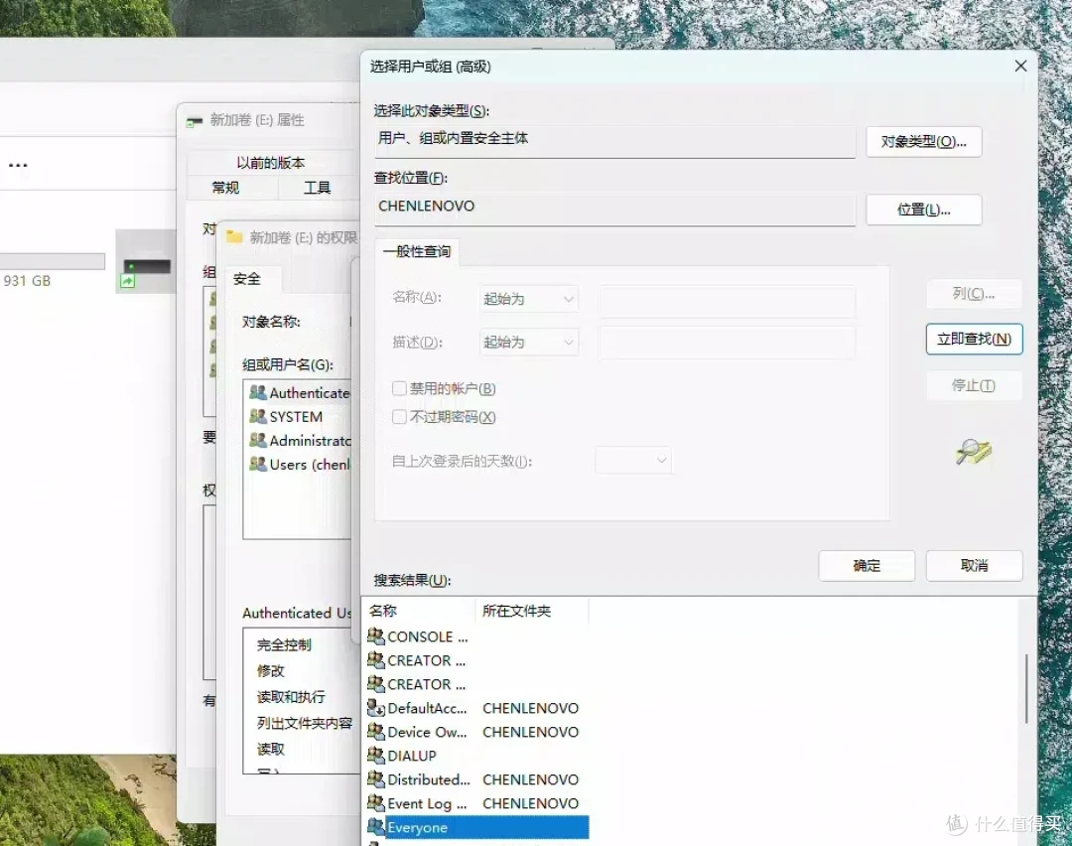
Task: Select the Everyone result row
Action: pyautogui.click(x=477, y=827)
